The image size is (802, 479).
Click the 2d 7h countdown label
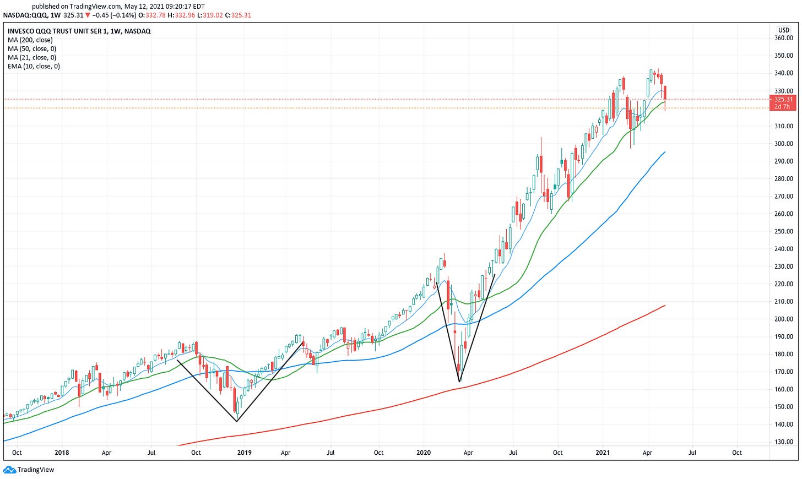point(782,107)
